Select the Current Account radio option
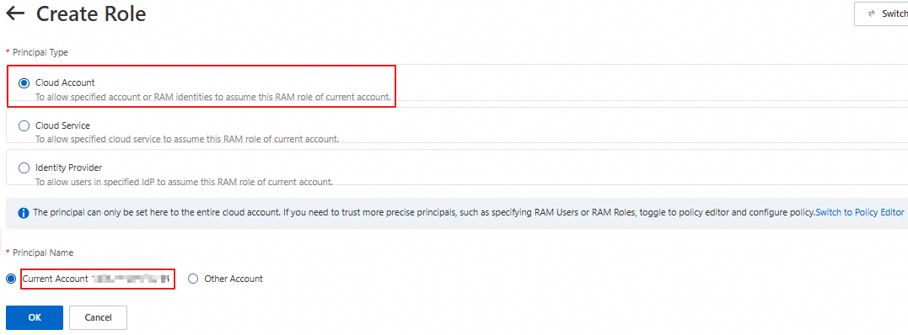 pyautogui.click(x=11, y=279)
